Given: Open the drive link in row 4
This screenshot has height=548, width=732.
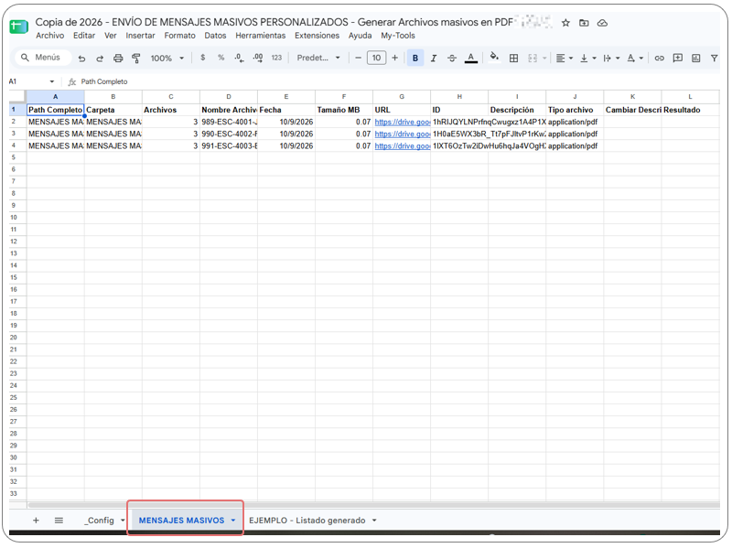Looking at the screenshot, I should pos(403,146).
